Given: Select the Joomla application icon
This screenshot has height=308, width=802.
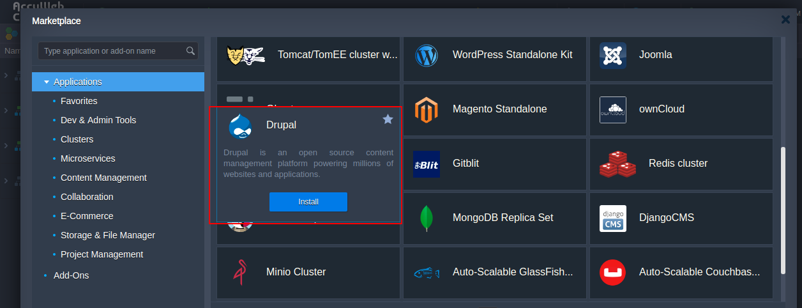Looking at the screenshot, I should click(x=612, y=55).
